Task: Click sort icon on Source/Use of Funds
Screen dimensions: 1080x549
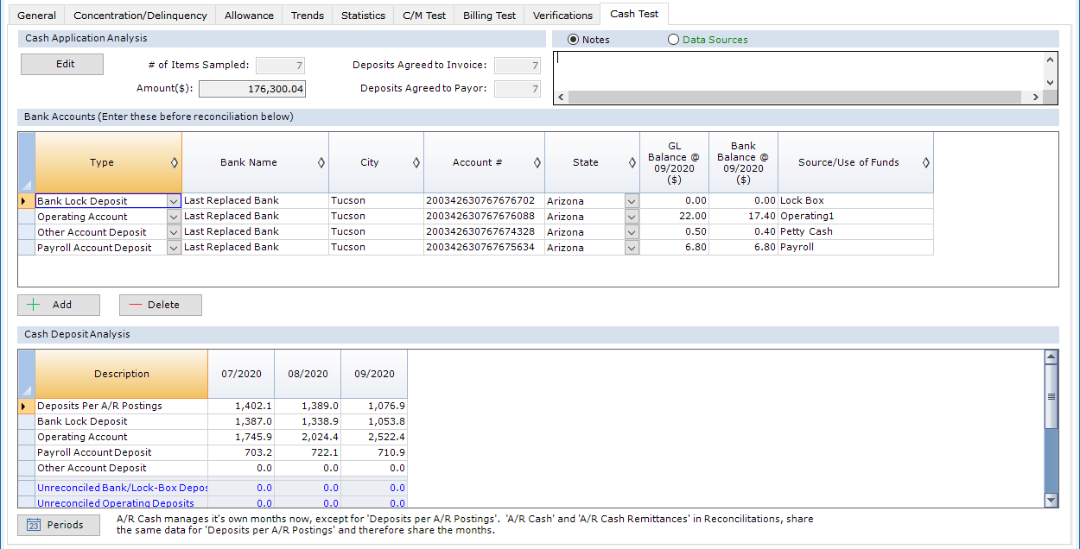Action: (925, 162)
